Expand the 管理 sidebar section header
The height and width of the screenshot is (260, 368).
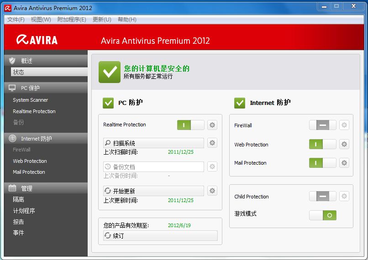(46, 188)
